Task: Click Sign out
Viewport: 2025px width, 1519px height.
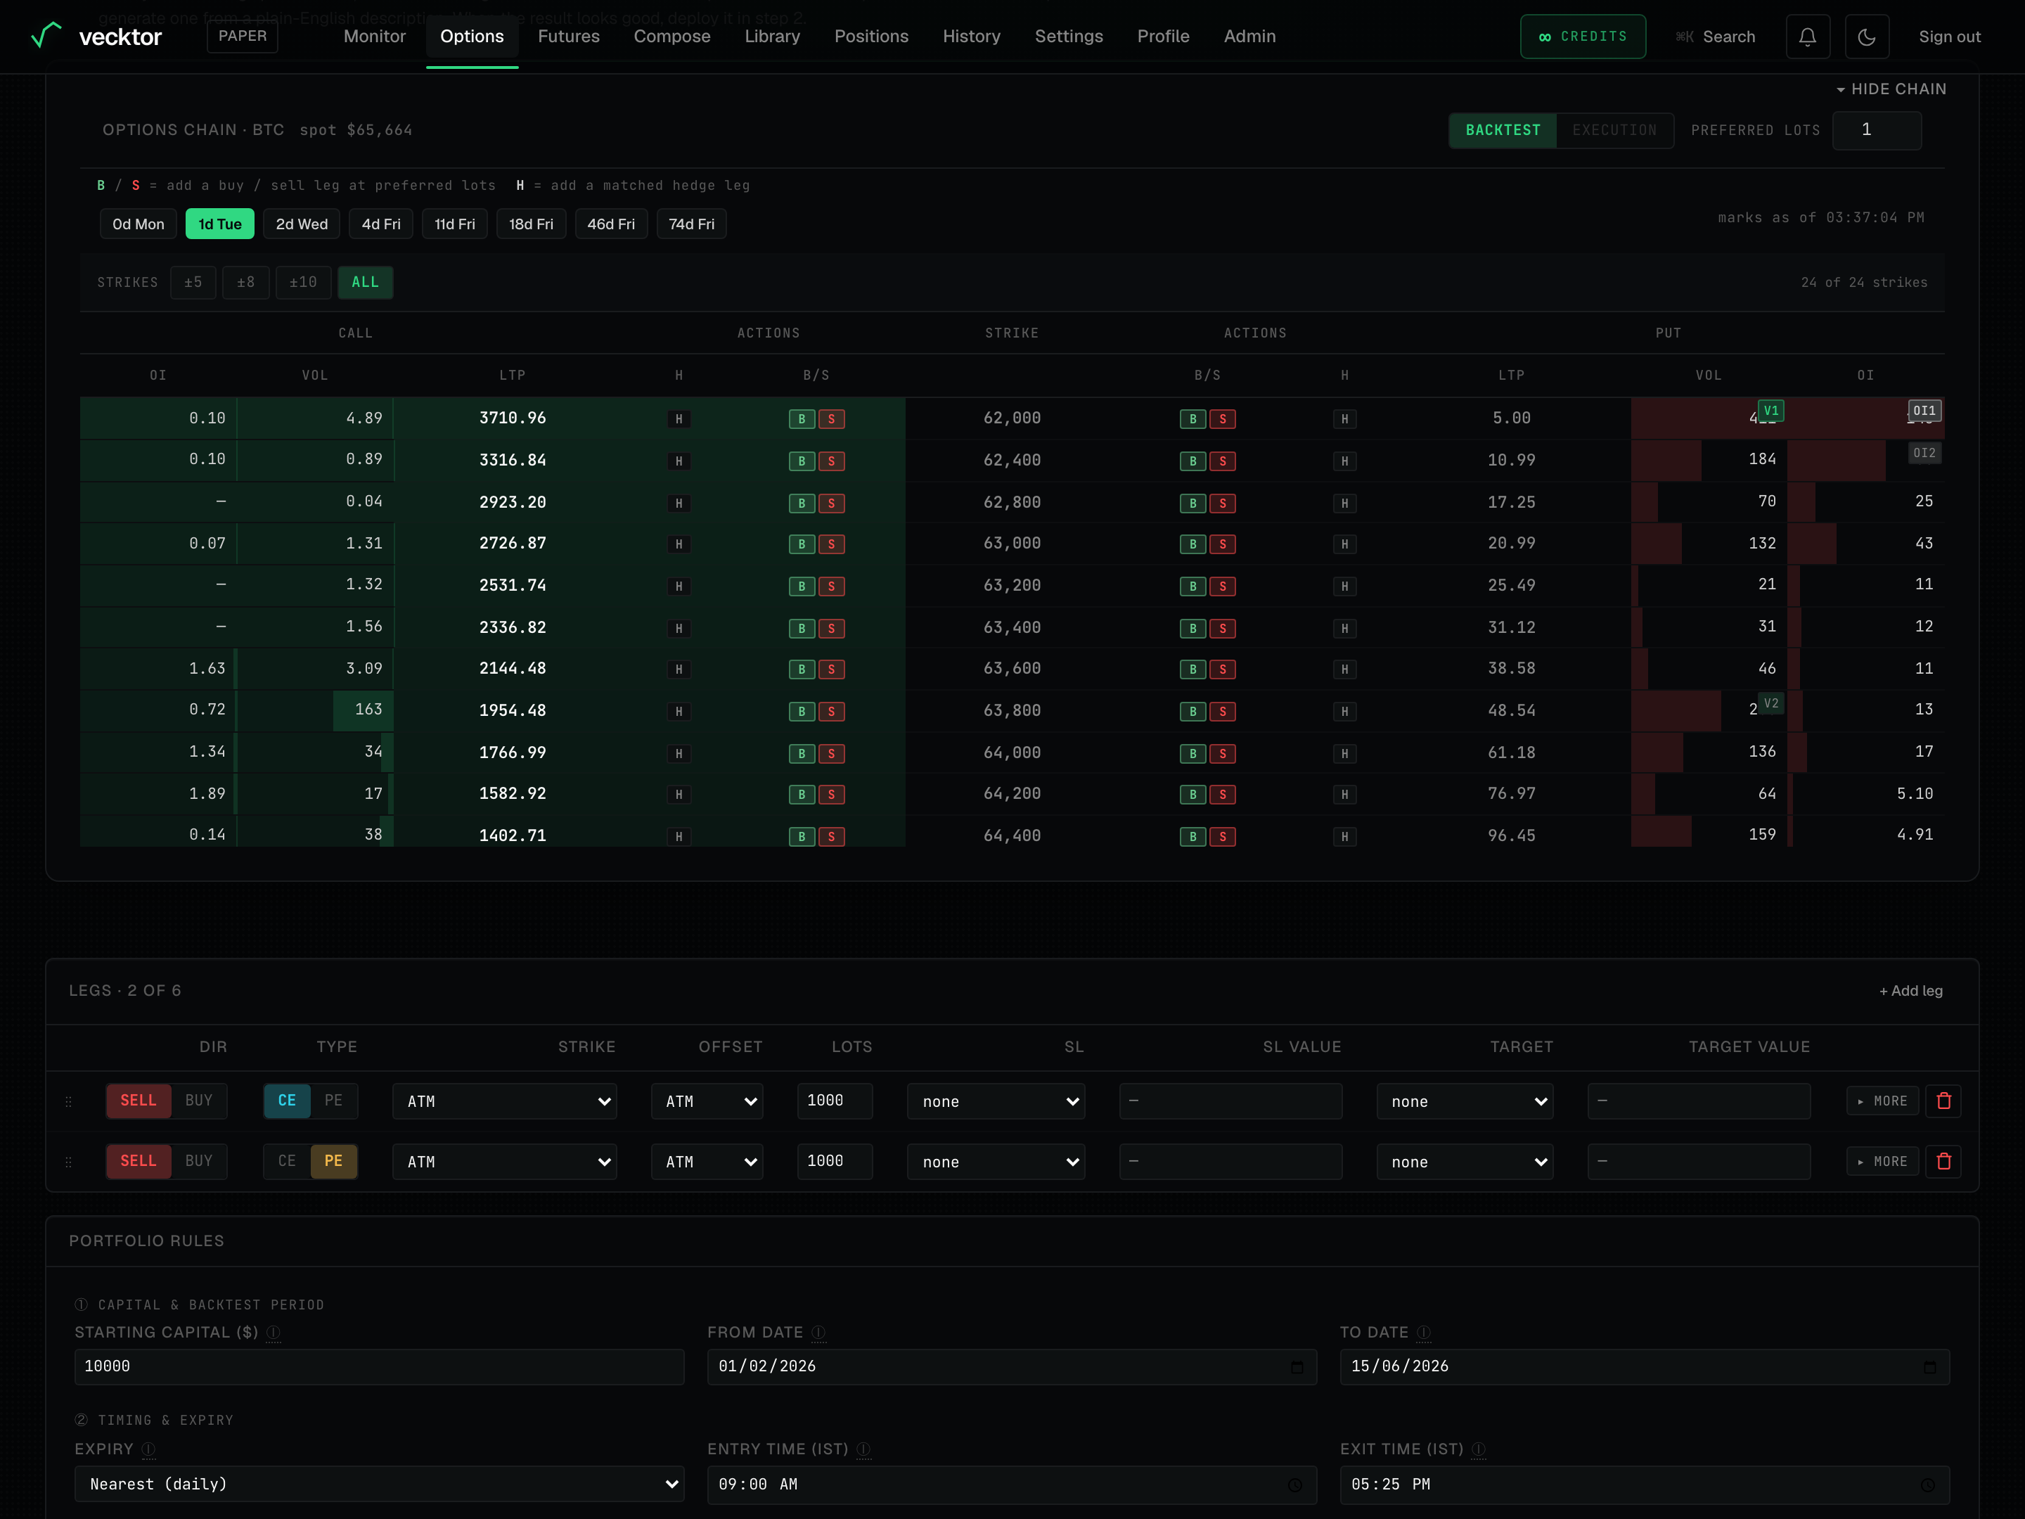Action: coord(1949,37)
